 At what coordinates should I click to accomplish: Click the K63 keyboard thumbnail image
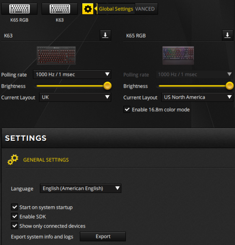click(x=56, y=55)
